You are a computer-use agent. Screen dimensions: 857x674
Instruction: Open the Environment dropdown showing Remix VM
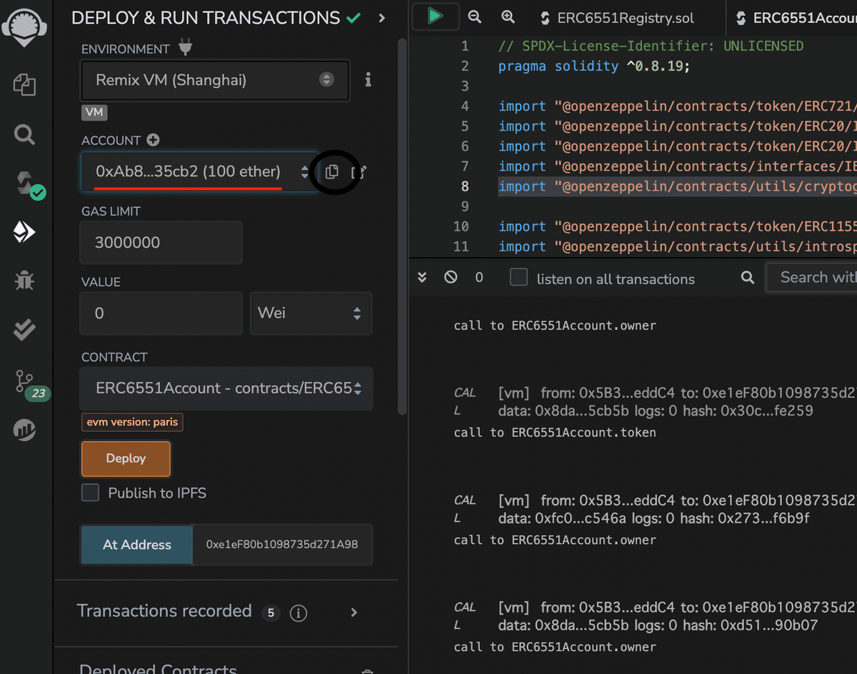[214, 81]
